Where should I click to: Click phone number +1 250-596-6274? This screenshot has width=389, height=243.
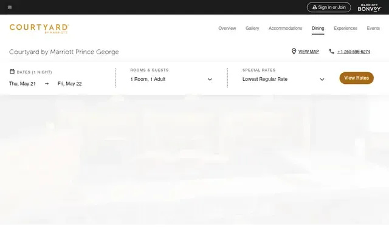coord(354,52)
